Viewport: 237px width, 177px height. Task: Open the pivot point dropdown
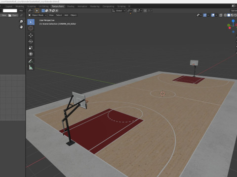(x=130, y=11)
